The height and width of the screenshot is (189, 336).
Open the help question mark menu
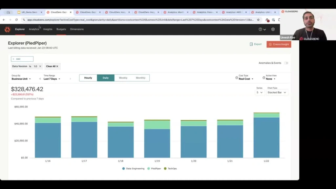(260, 29)
